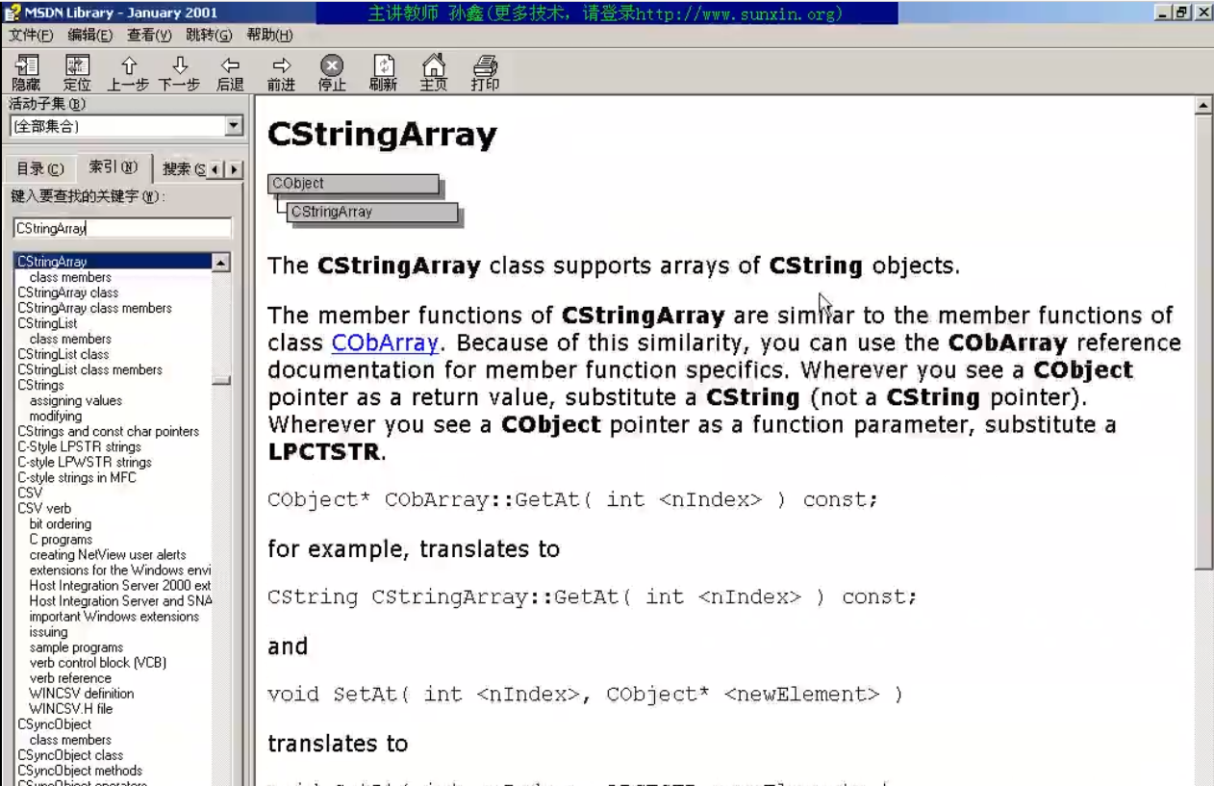1214x786 pixels.
Task: Select 'assigning values' index entry
Action: click(76, 400)
